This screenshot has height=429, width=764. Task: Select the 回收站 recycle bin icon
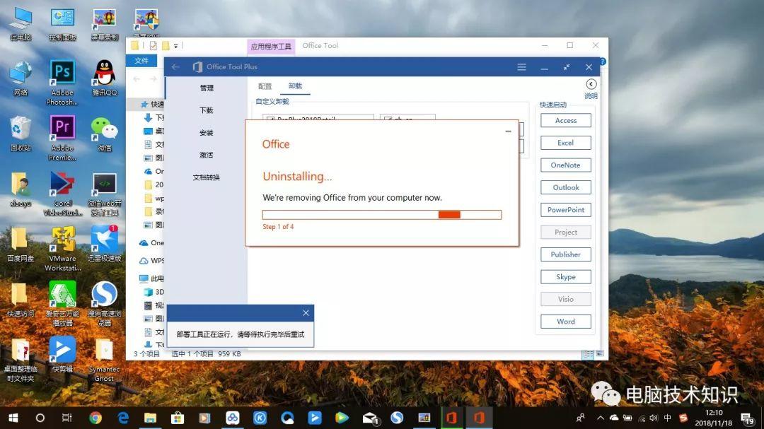click(x=21, y=134)
